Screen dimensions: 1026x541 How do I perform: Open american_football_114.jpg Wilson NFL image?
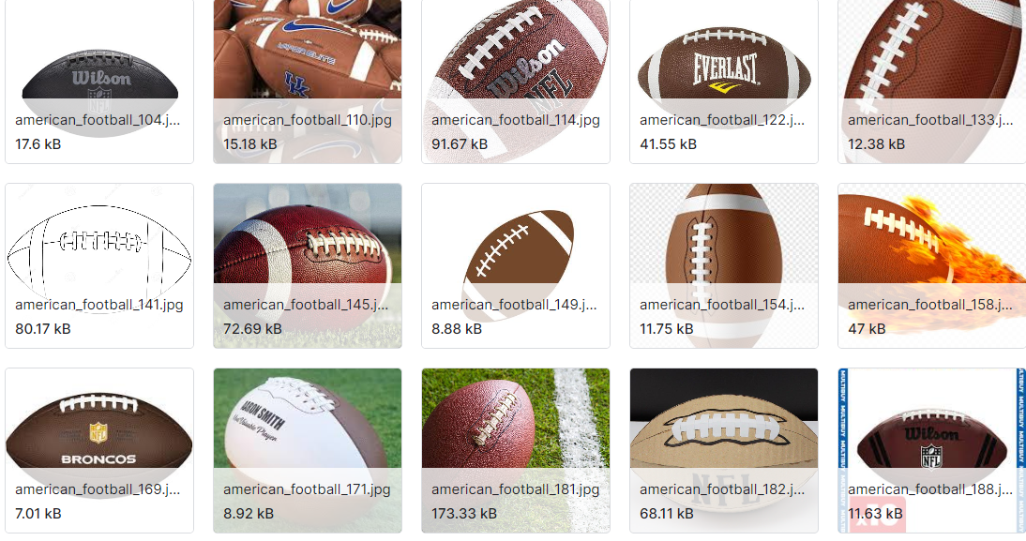[x=516, y=82]
